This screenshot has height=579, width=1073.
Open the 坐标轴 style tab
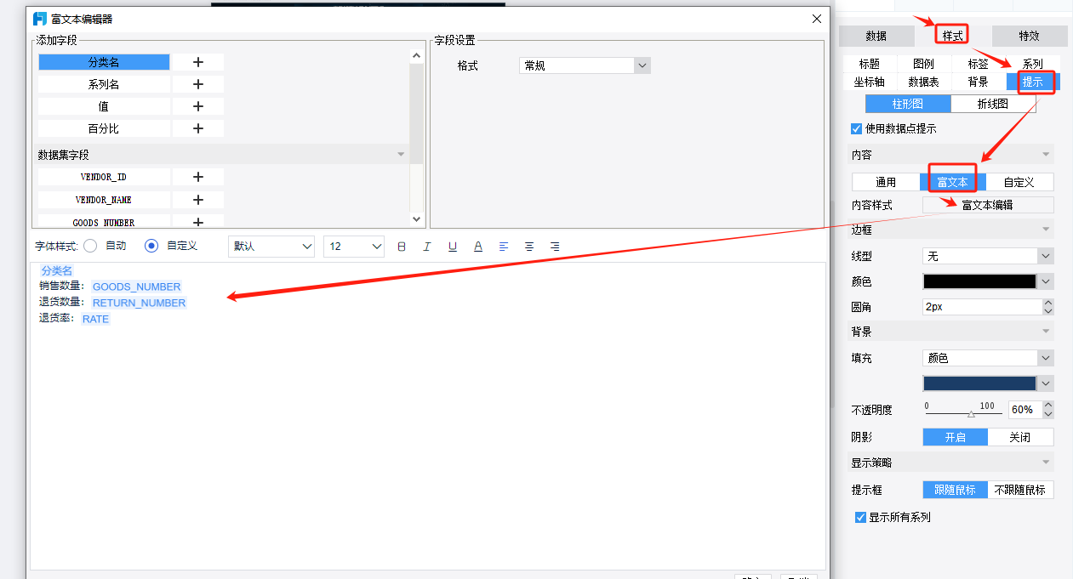[x=870, y=82]
